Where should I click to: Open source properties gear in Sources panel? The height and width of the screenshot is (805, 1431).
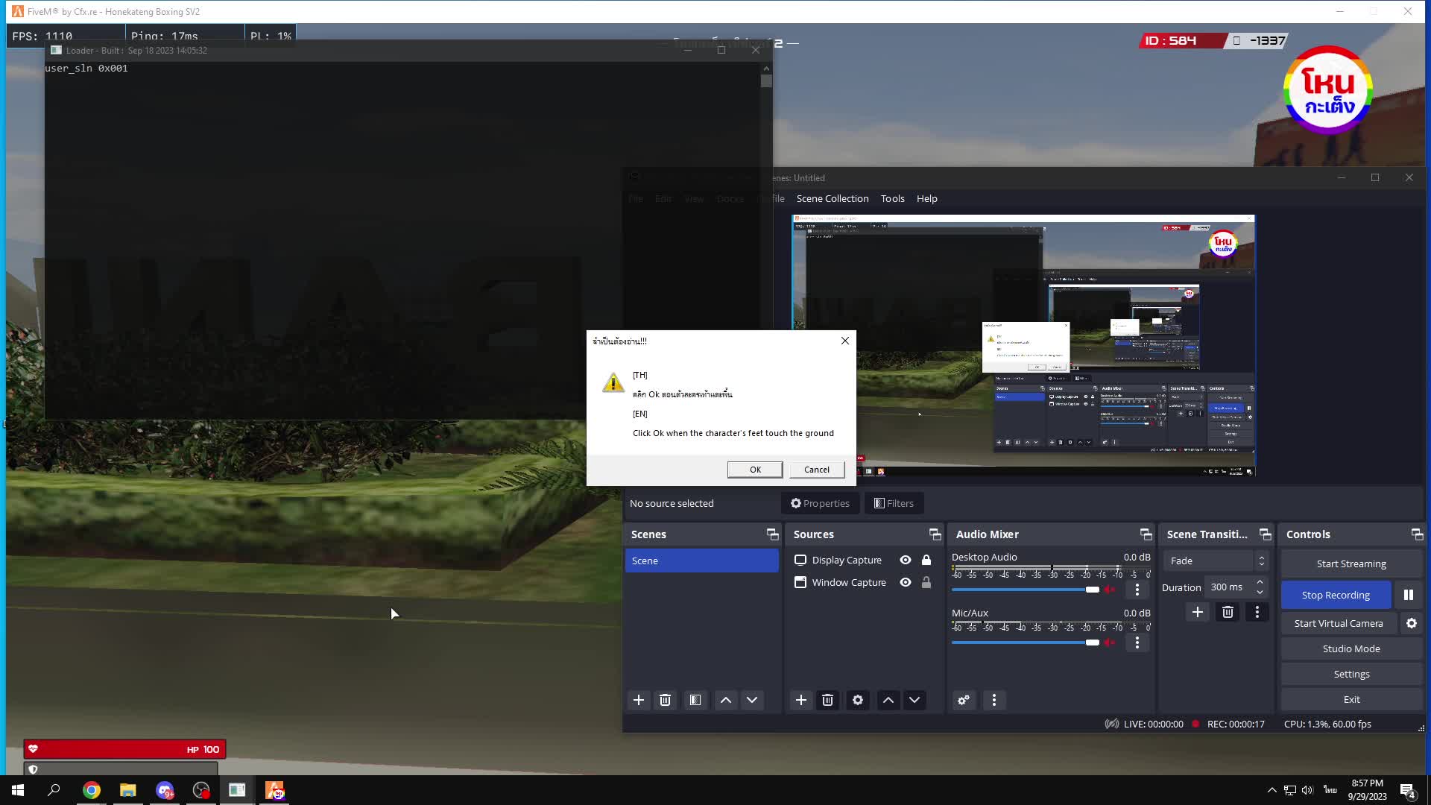[x=858, y=700]
